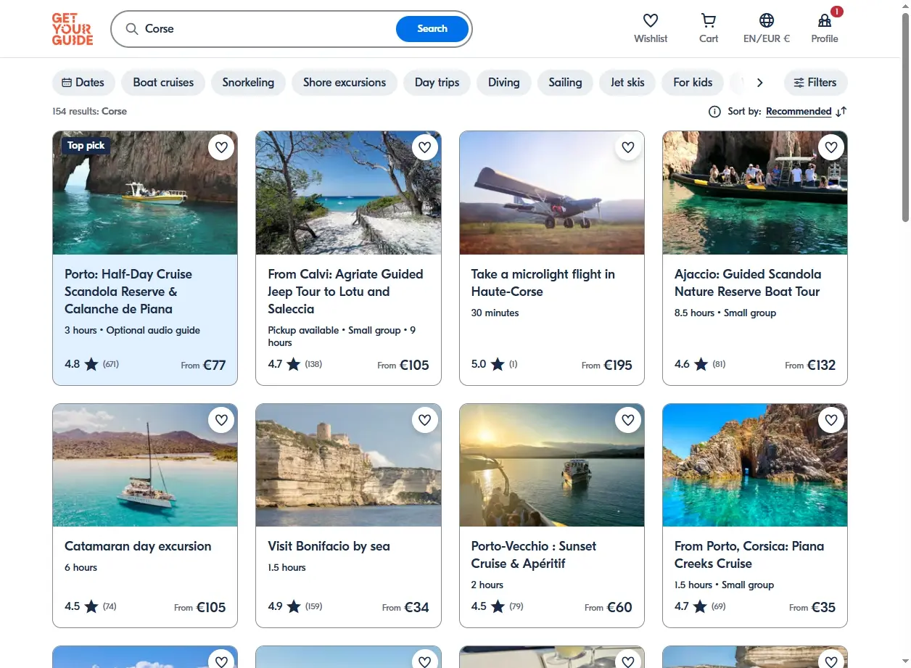Click the 'From €34' price
The height and width of the screenshot is (668, 911).
pyautogui.click(x=405, y=607)
